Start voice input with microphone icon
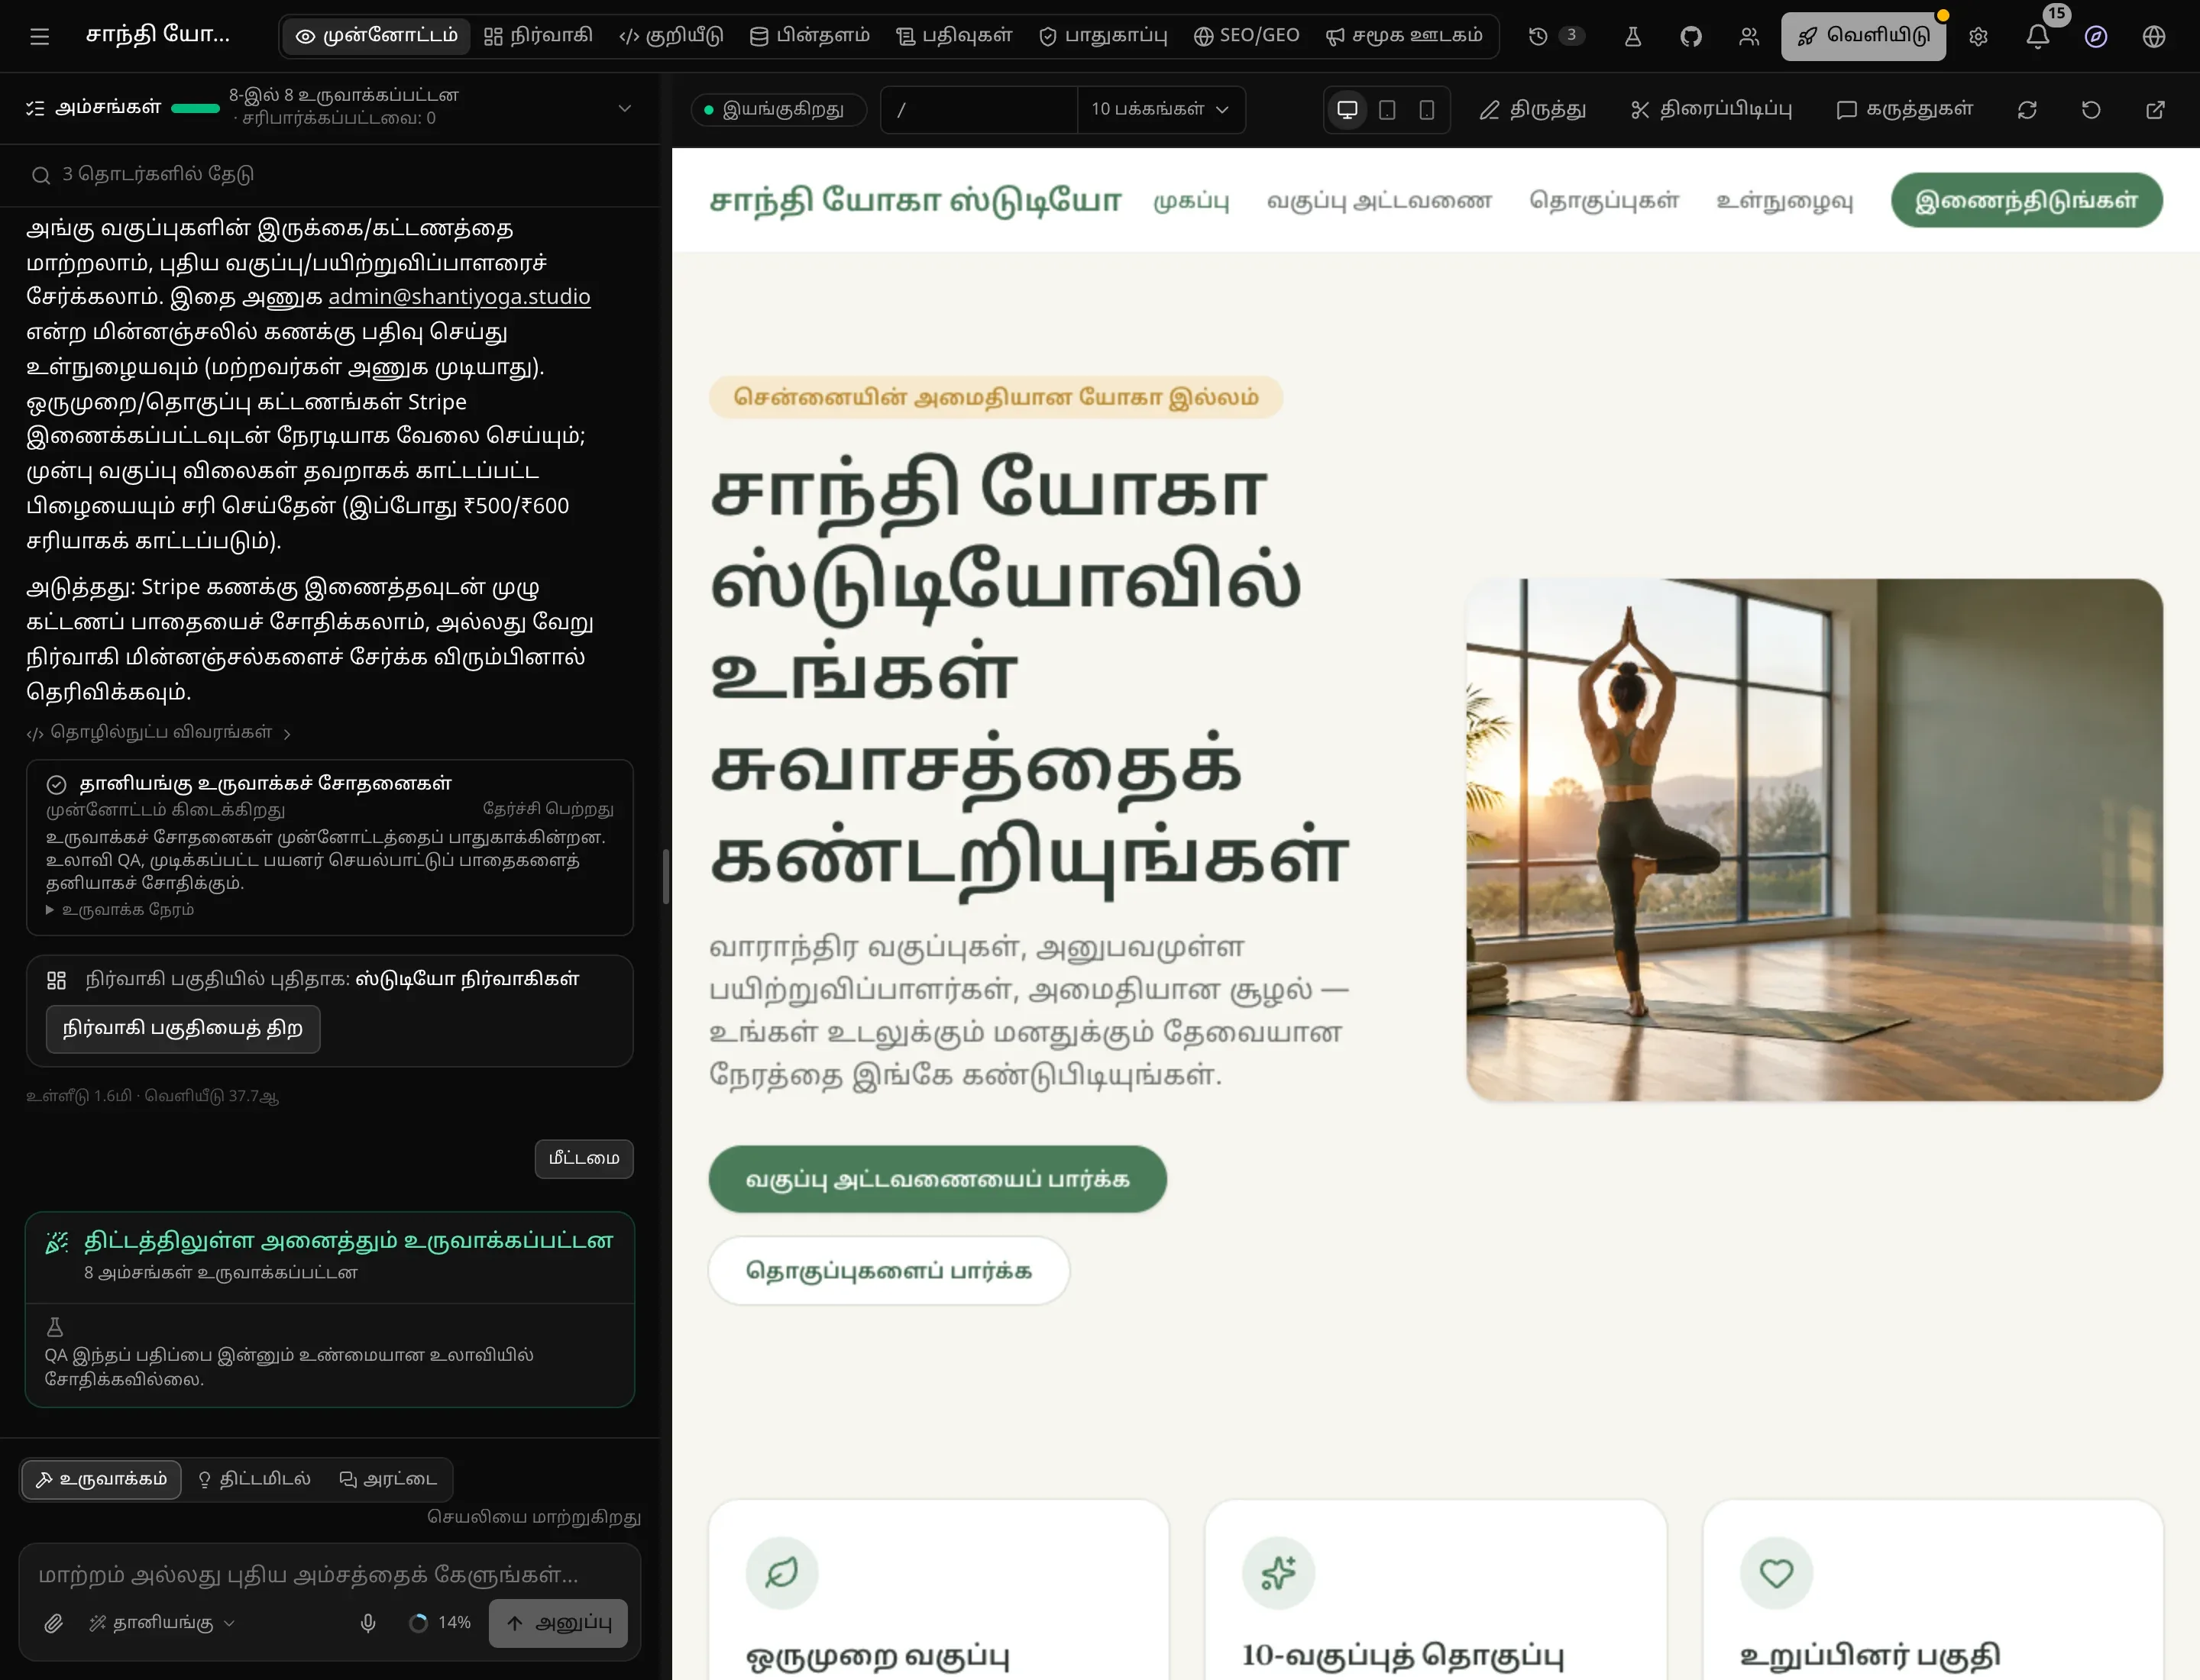 pyautogui.click(x=368, y=1623)
